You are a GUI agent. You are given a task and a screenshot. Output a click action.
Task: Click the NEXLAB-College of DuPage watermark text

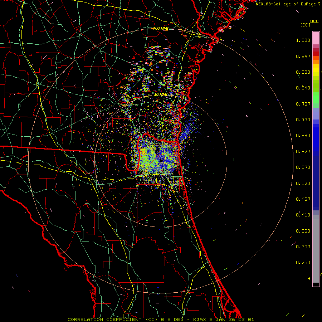click(x=288, y=4)
